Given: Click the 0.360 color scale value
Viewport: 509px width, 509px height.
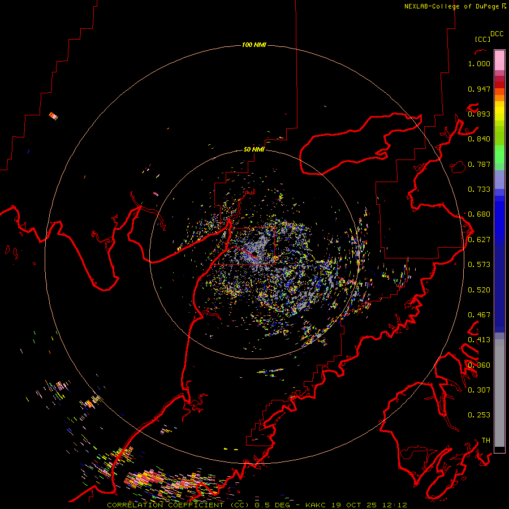Looking at the screenshot, I should pyautogui.click(x=479, y=365).
